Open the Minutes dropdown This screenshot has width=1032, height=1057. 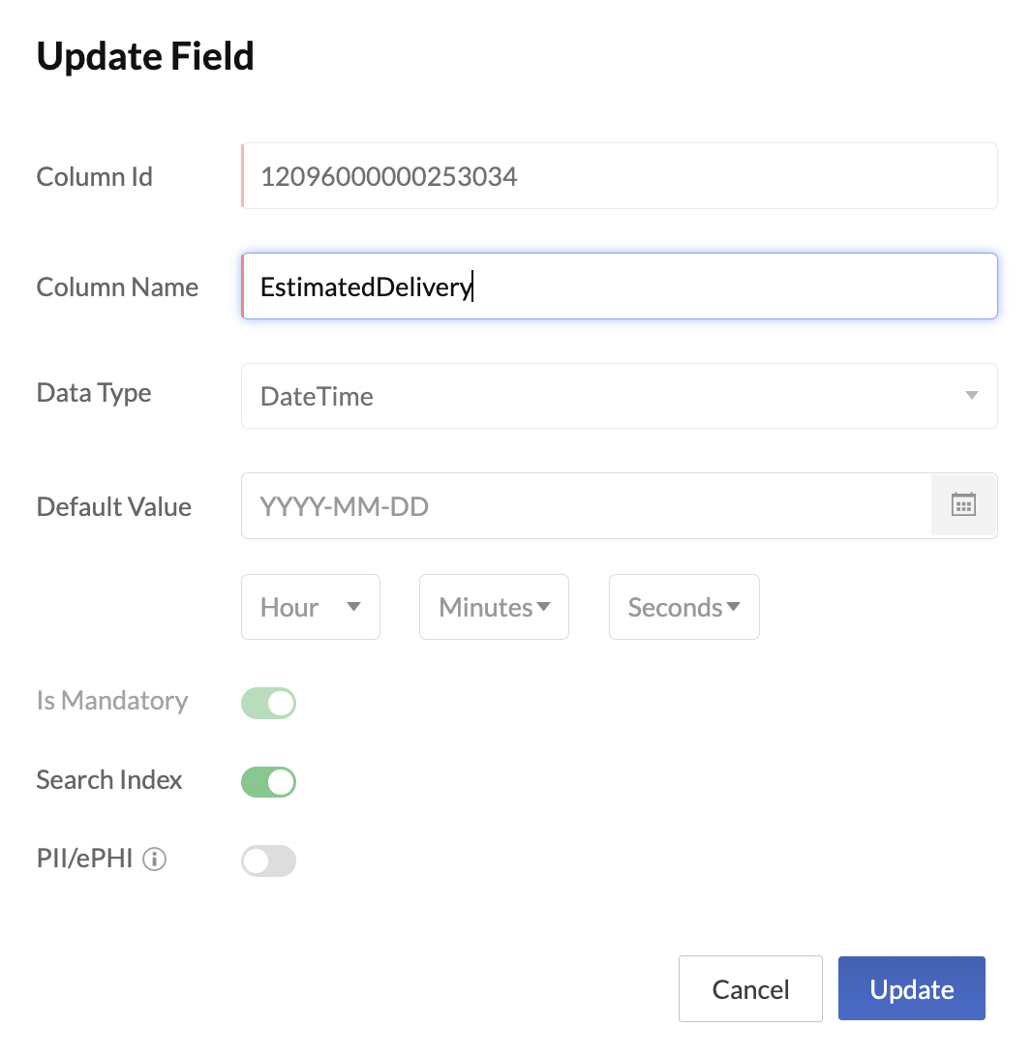494,607
